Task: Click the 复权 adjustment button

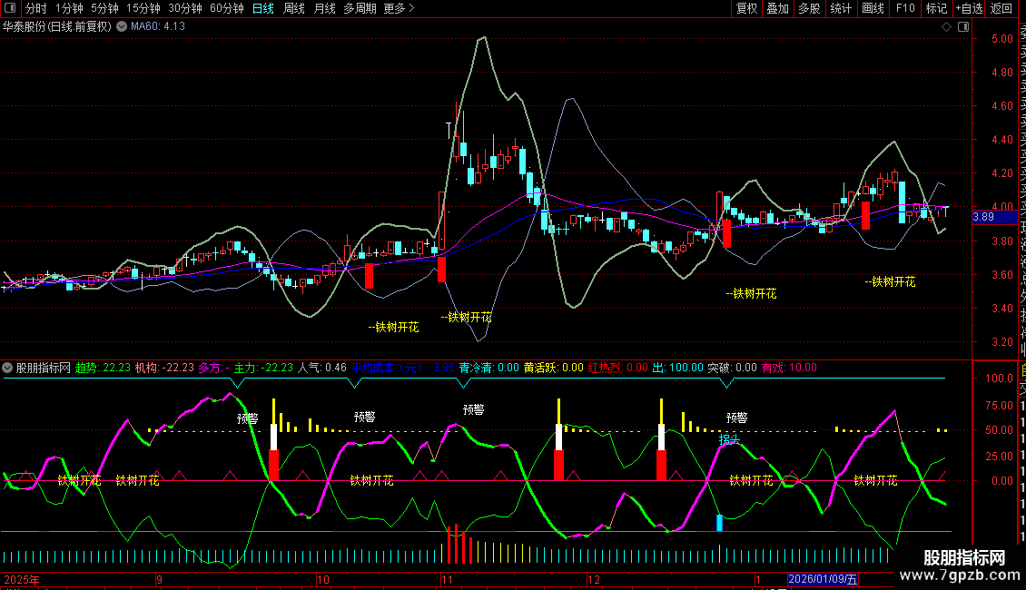Action: (746, 8)
